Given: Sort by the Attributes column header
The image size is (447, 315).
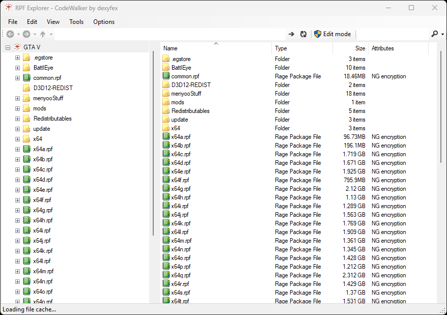Looking at the screenshot, I should pyautogui.click(x=398, y=48).
